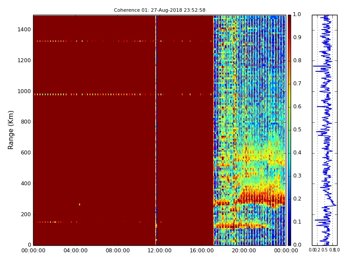Click the colorbar 0.9 label
Screen dimensions: 348x261
(x=297, y=37)
